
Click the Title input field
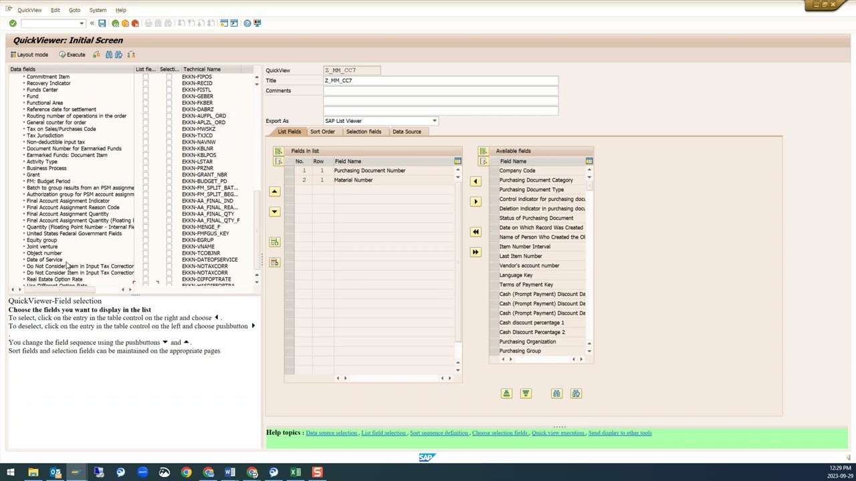click(x=441, y=81)
